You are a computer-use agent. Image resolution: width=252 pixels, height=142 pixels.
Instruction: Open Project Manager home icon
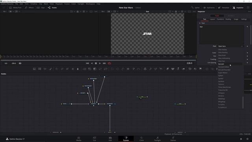coord(241,139)
